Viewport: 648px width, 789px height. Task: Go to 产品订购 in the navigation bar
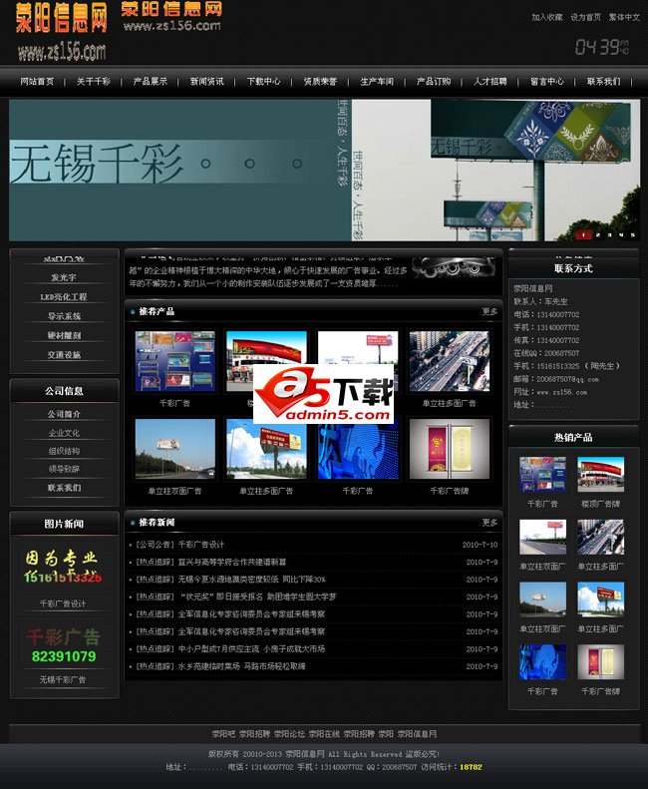click(434, 82)
